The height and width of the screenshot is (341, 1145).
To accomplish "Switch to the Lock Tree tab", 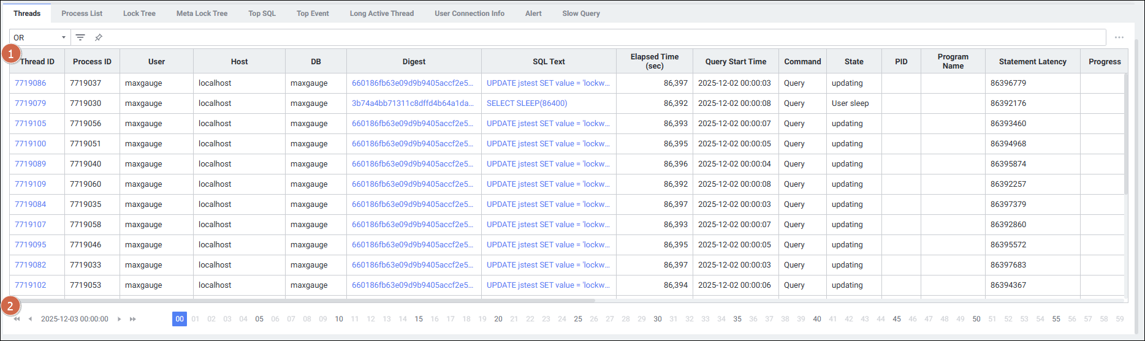I will coord(139,13).
